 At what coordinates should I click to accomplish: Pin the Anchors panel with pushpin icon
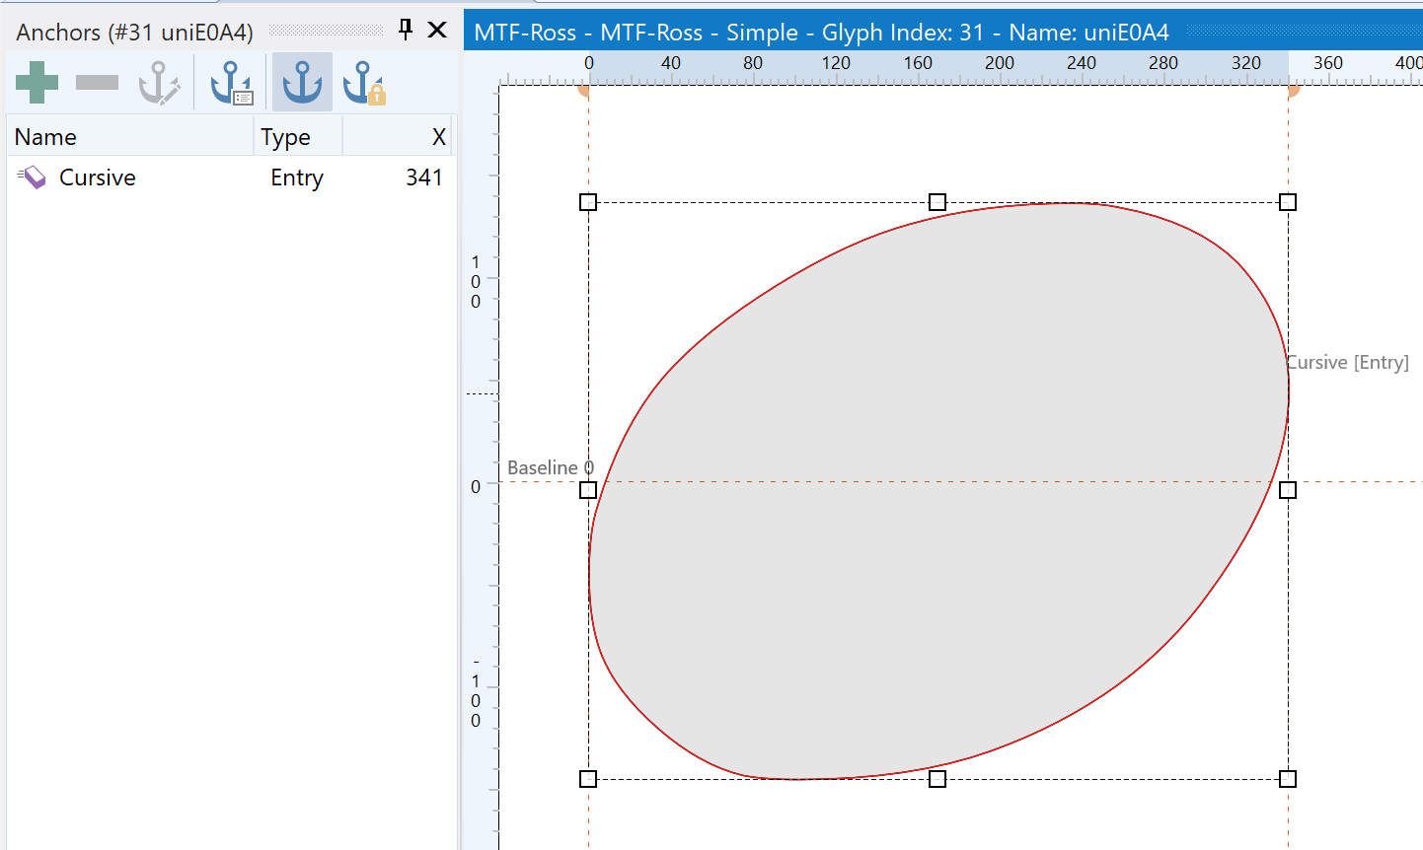[406, 30]
